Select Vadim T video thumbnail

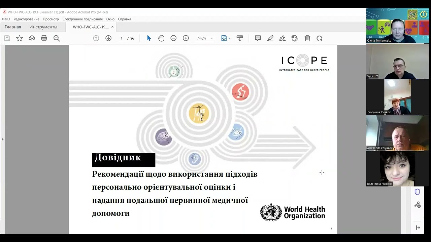pos(398,62)
